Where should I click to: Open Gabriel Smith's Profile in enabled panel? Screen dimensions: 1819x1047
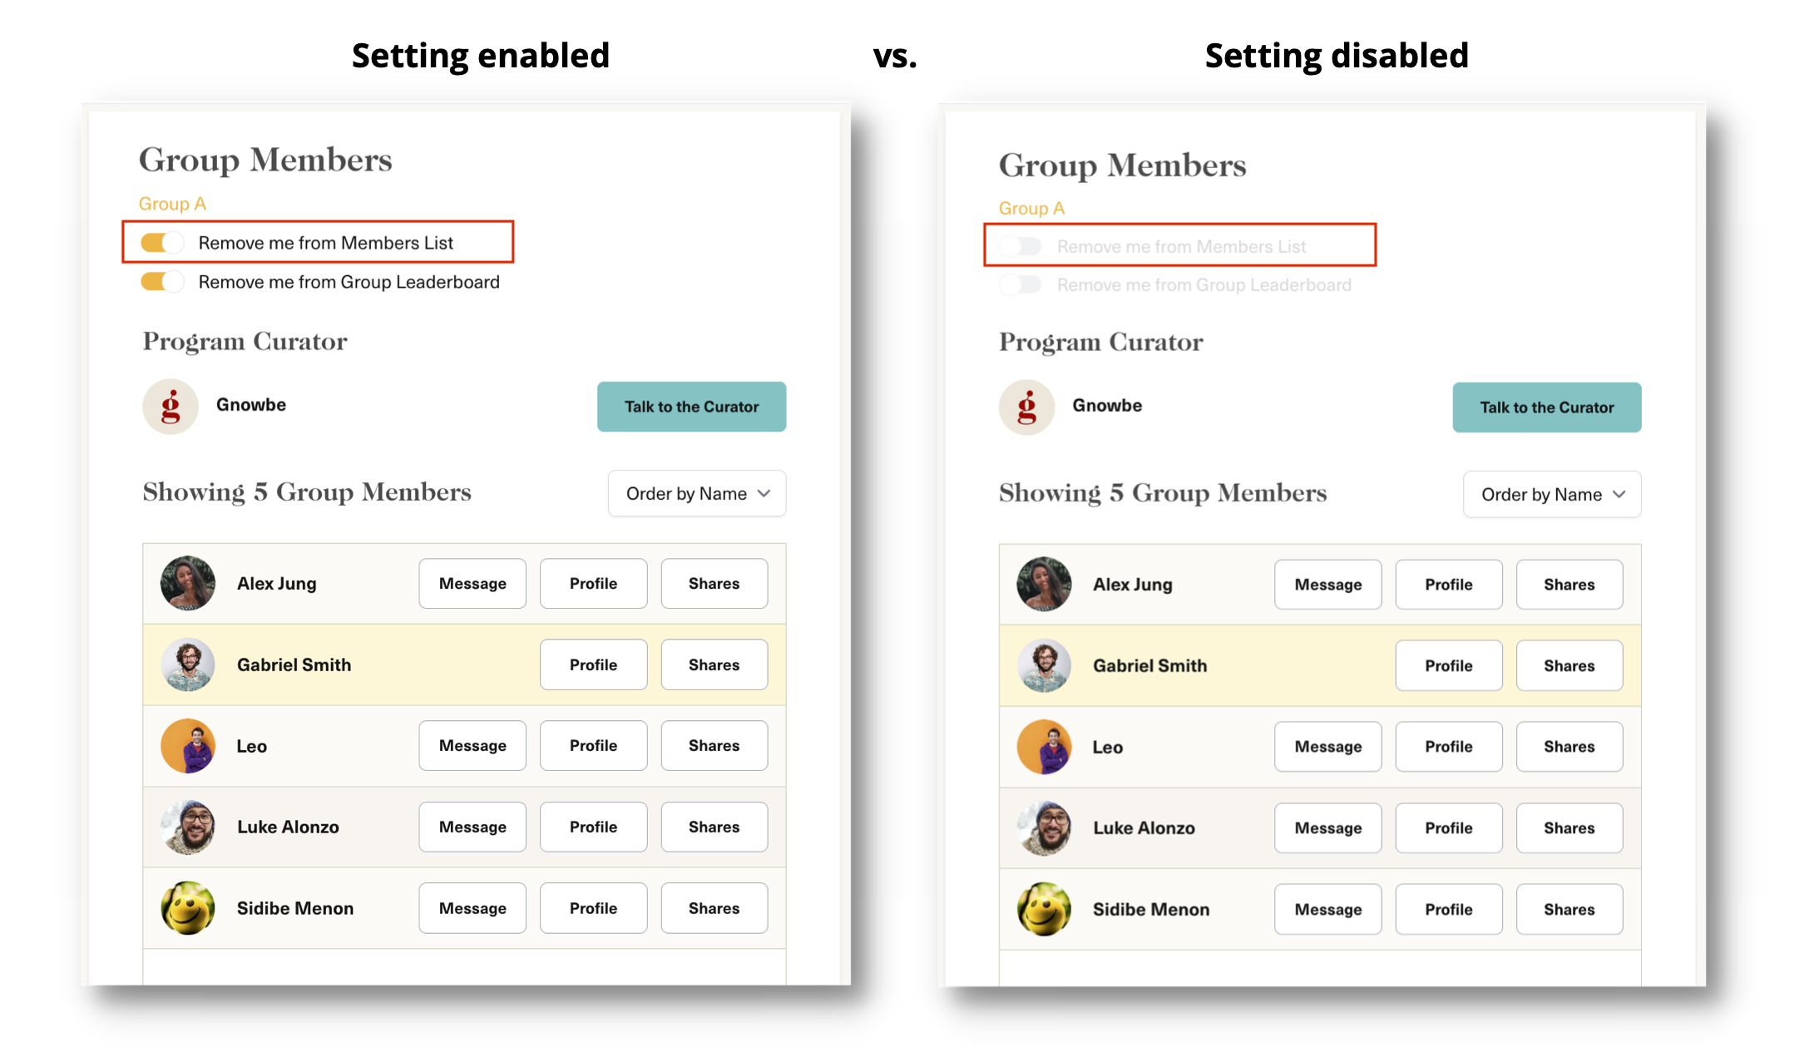click(x=593, y=664)
